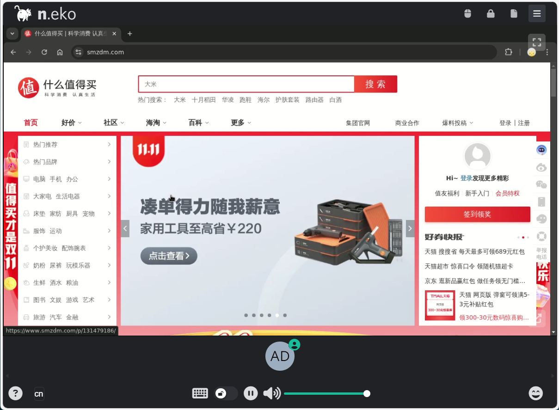This screenshot has height=410, width=559.
Task: Open the 天猫超市 惊喜口令 coupon link
Action: pyautogui.click(x=469, y=266)
